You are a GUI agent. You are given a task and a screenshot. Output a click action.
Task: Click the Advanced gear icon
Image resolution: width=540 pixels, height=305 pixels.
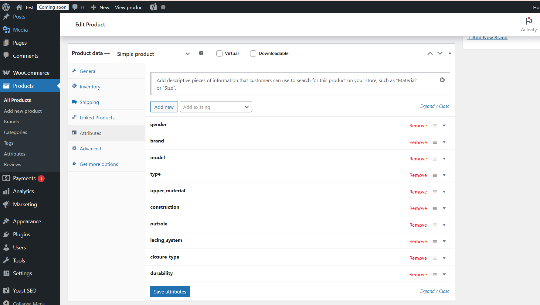[x=74, y=148]
